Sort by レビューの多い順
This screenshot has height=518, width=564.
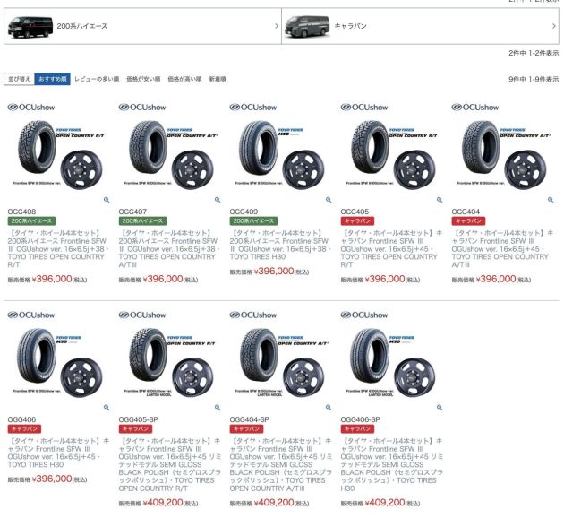pyautogui.click(x=97, y=79)
